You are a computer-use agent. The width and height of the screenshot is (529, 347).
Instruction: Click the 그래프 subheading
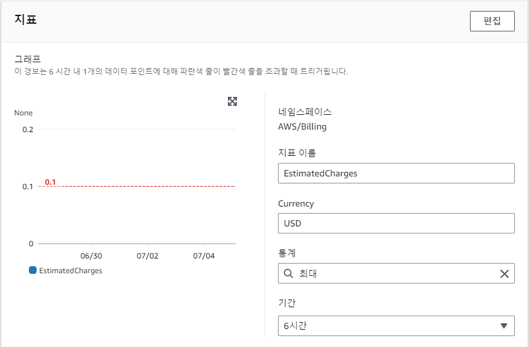click(28, 59)
